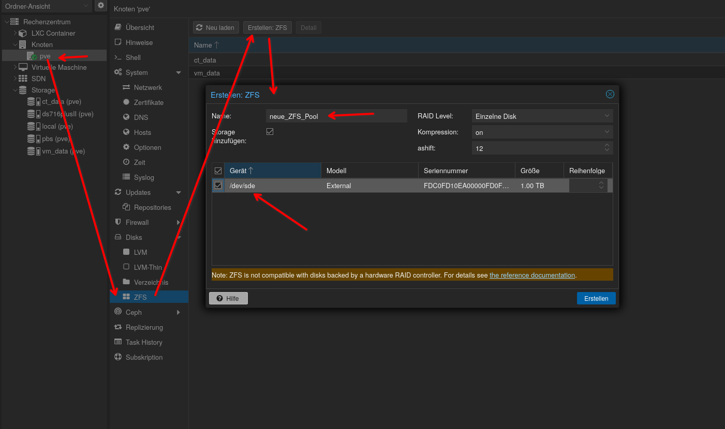Uncheck the /dev/sde disk row checkbox
This screenshot has height=429, width=725.
218,186
